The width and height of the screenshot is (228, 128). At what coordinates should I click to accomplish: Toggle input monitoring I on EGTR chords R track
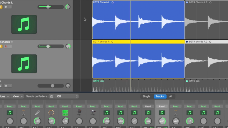pos(10,46)
